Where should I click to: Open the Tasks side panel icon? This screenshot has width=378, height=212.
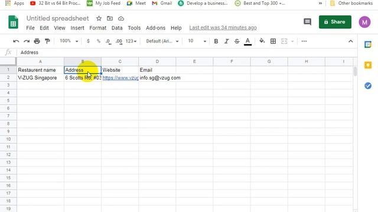pos(368,85)
